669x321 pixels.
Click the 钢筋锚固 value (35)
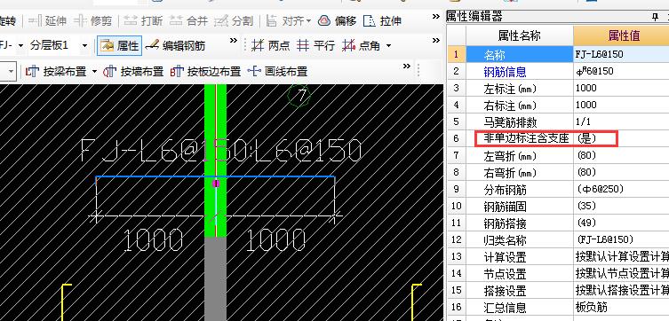tap(621, 206)
